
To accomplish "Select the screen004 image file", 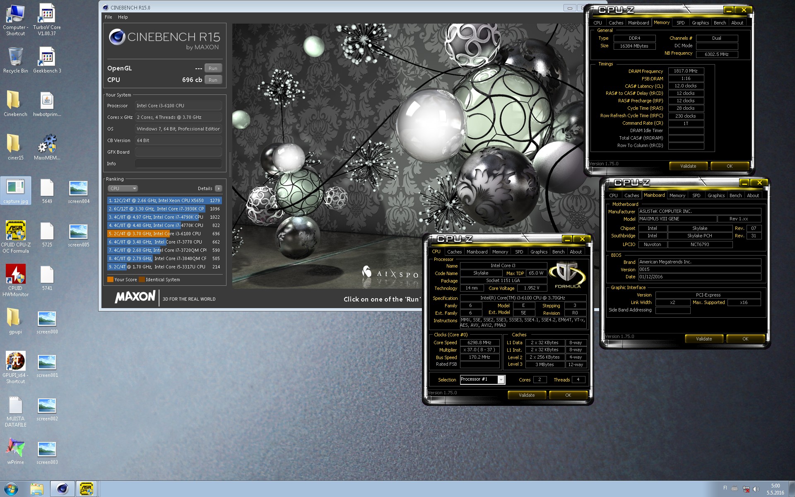I will (x=79, y=191).
